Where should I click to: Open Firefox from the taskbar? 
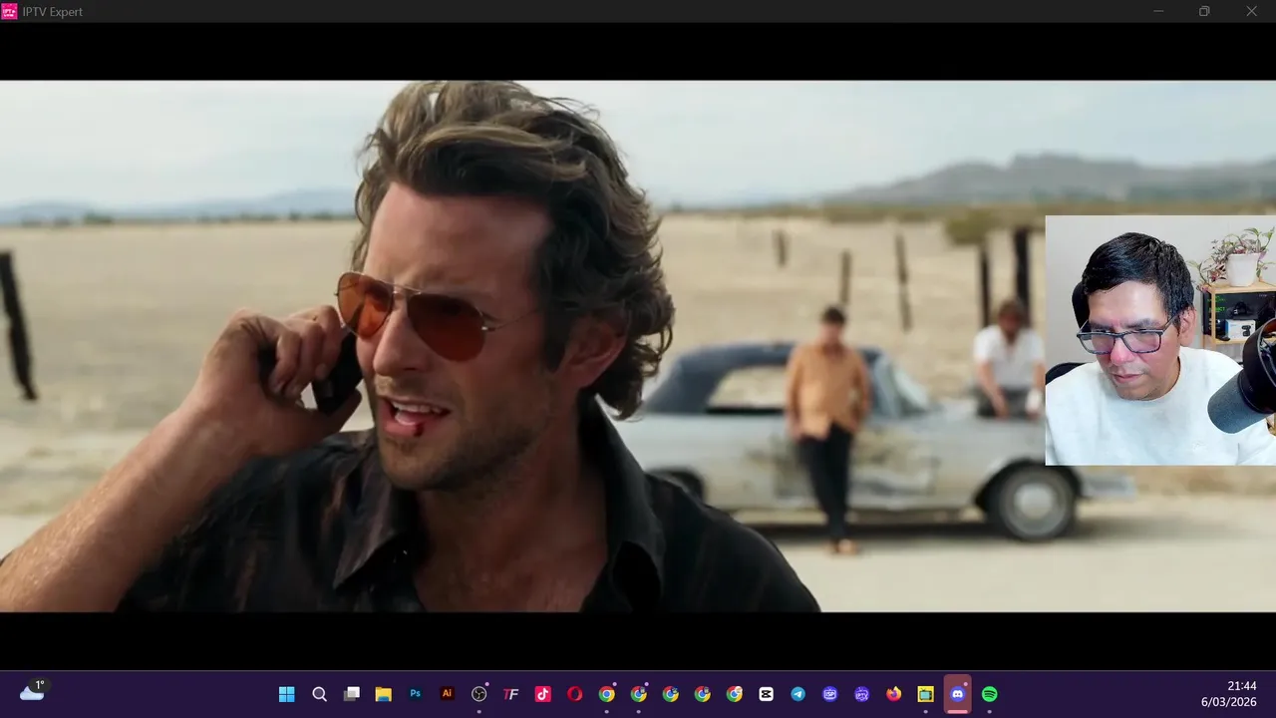tap(893, 694)
